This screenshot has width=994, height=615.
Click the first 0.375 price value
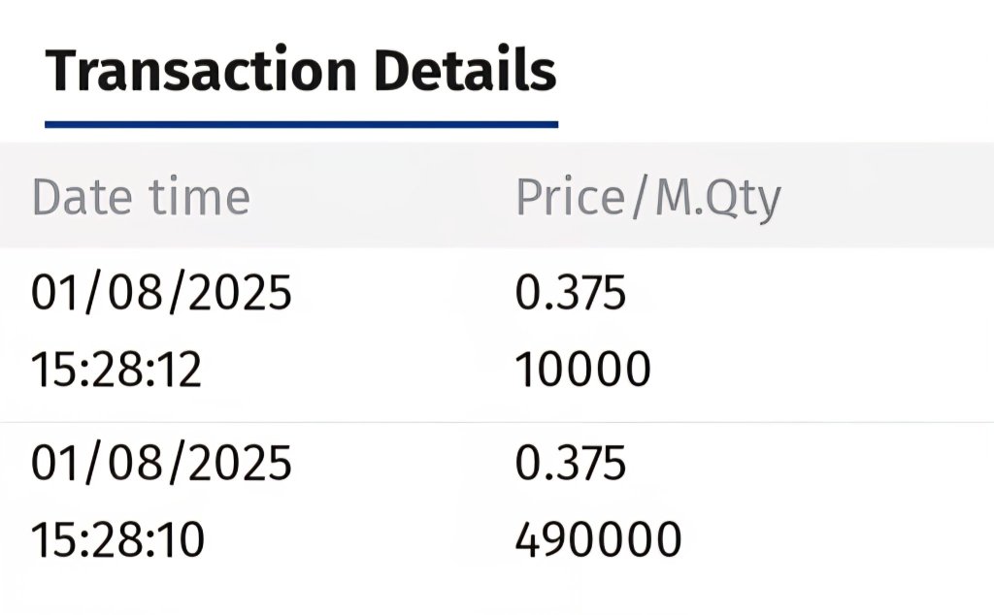[570, 293]
